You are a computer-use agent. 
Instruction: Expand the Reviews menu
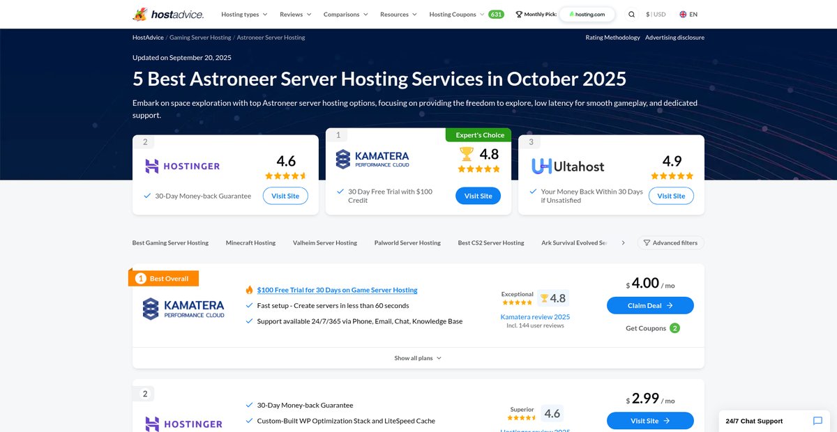[x=296, y=14]
